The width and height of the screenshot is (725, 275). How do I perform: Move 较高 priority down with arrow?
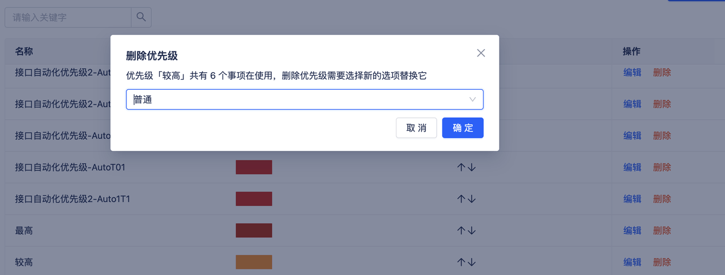coord(472,262)
